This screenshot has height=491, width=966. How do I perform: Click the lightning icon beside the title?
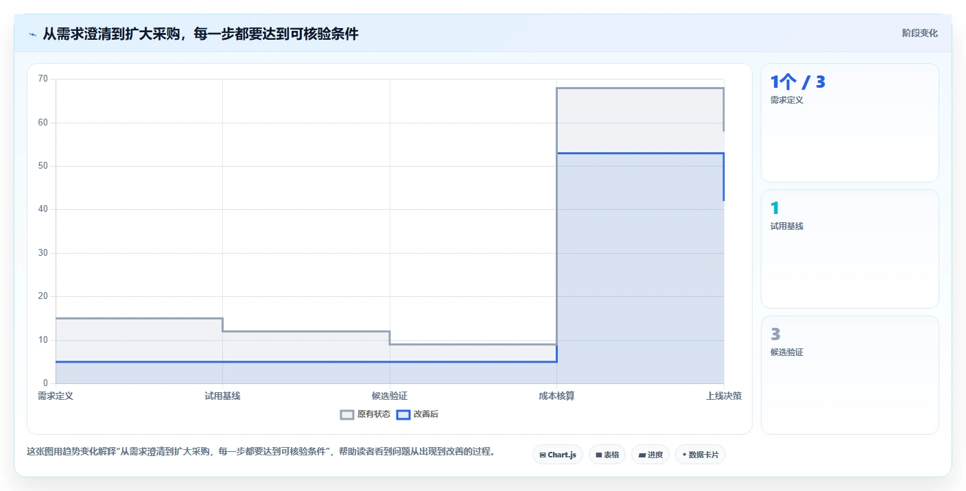(32, 34)
